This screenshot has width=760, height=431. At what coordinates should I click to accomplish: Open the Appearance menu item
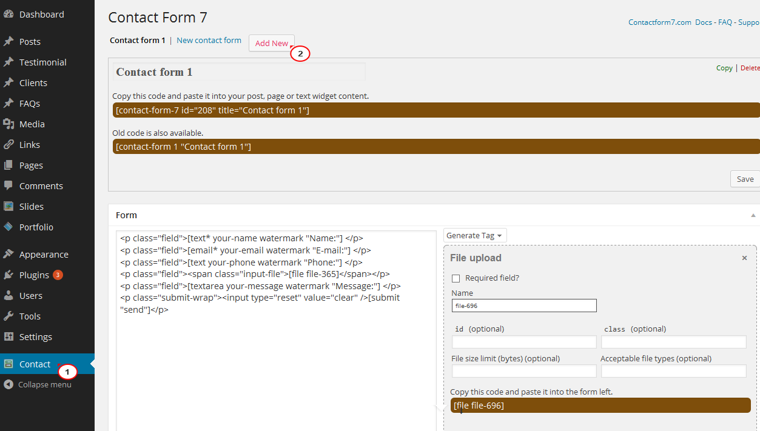point(44,255)
